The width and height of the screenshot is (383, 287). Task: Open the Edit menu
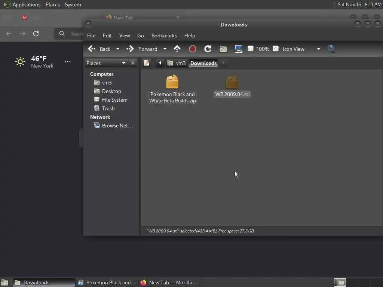[107, 36]
